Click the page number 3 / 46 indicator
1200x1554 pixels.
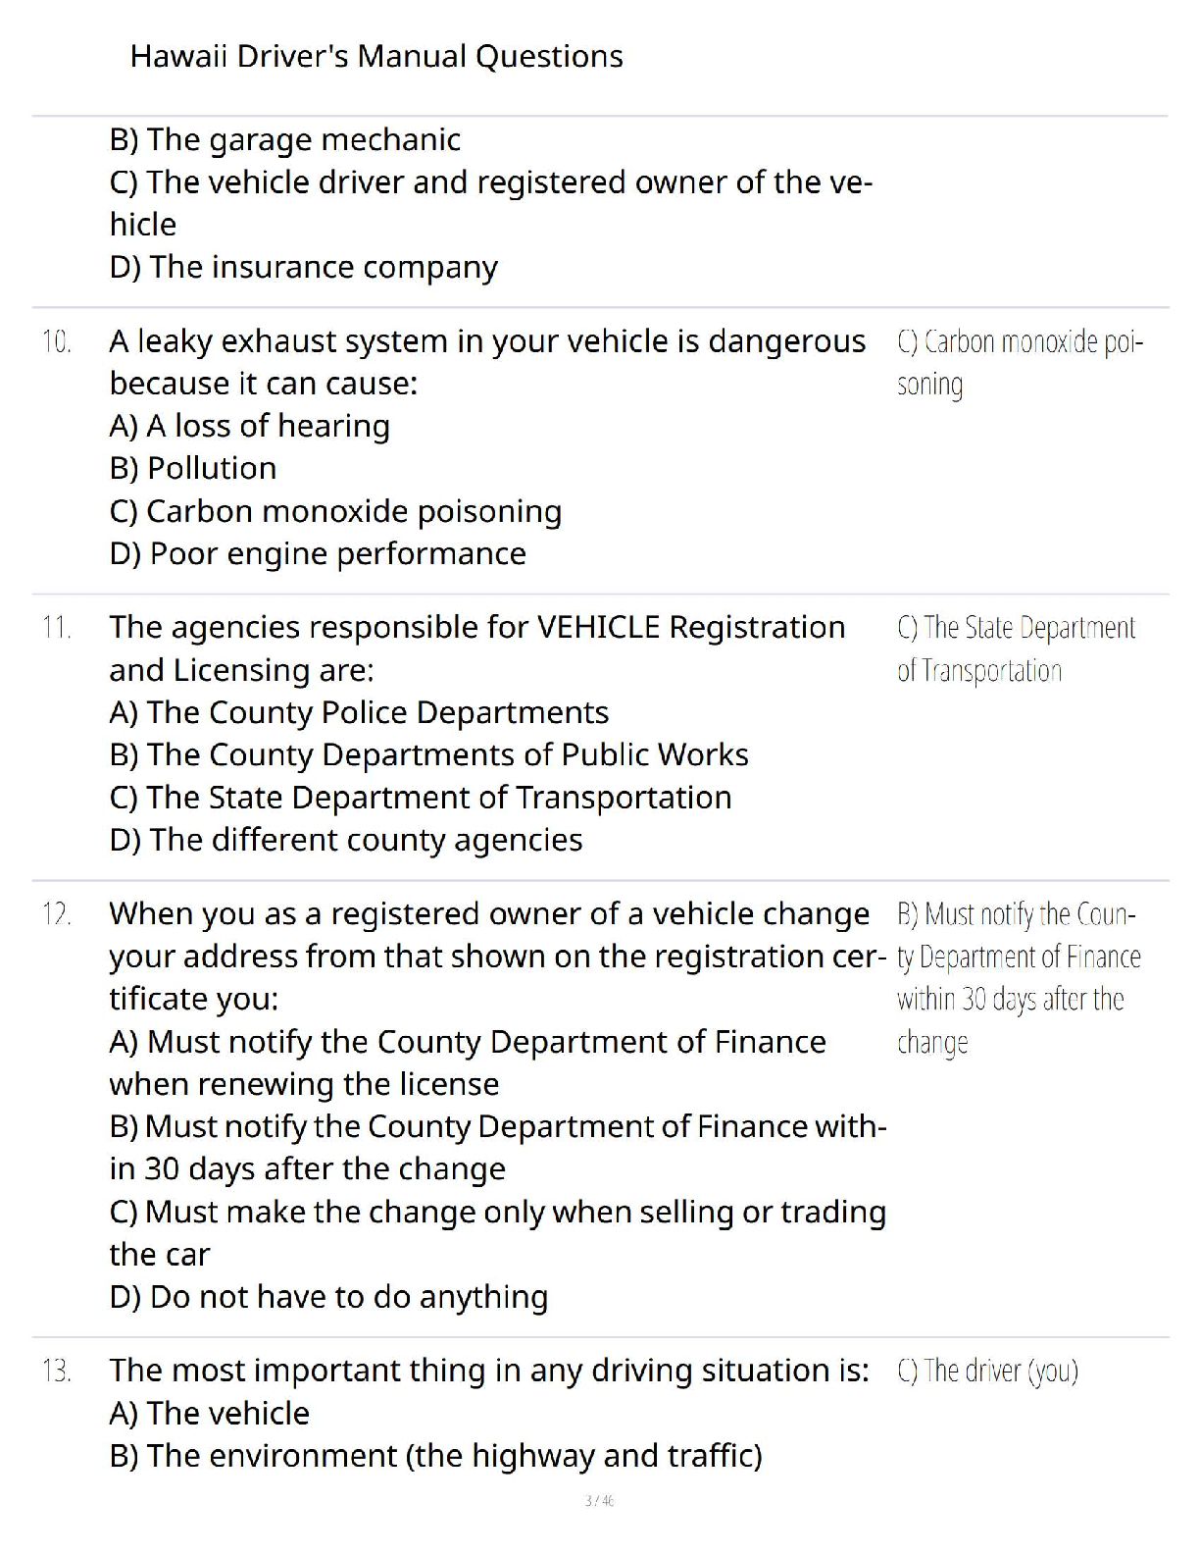[599, 1500]
